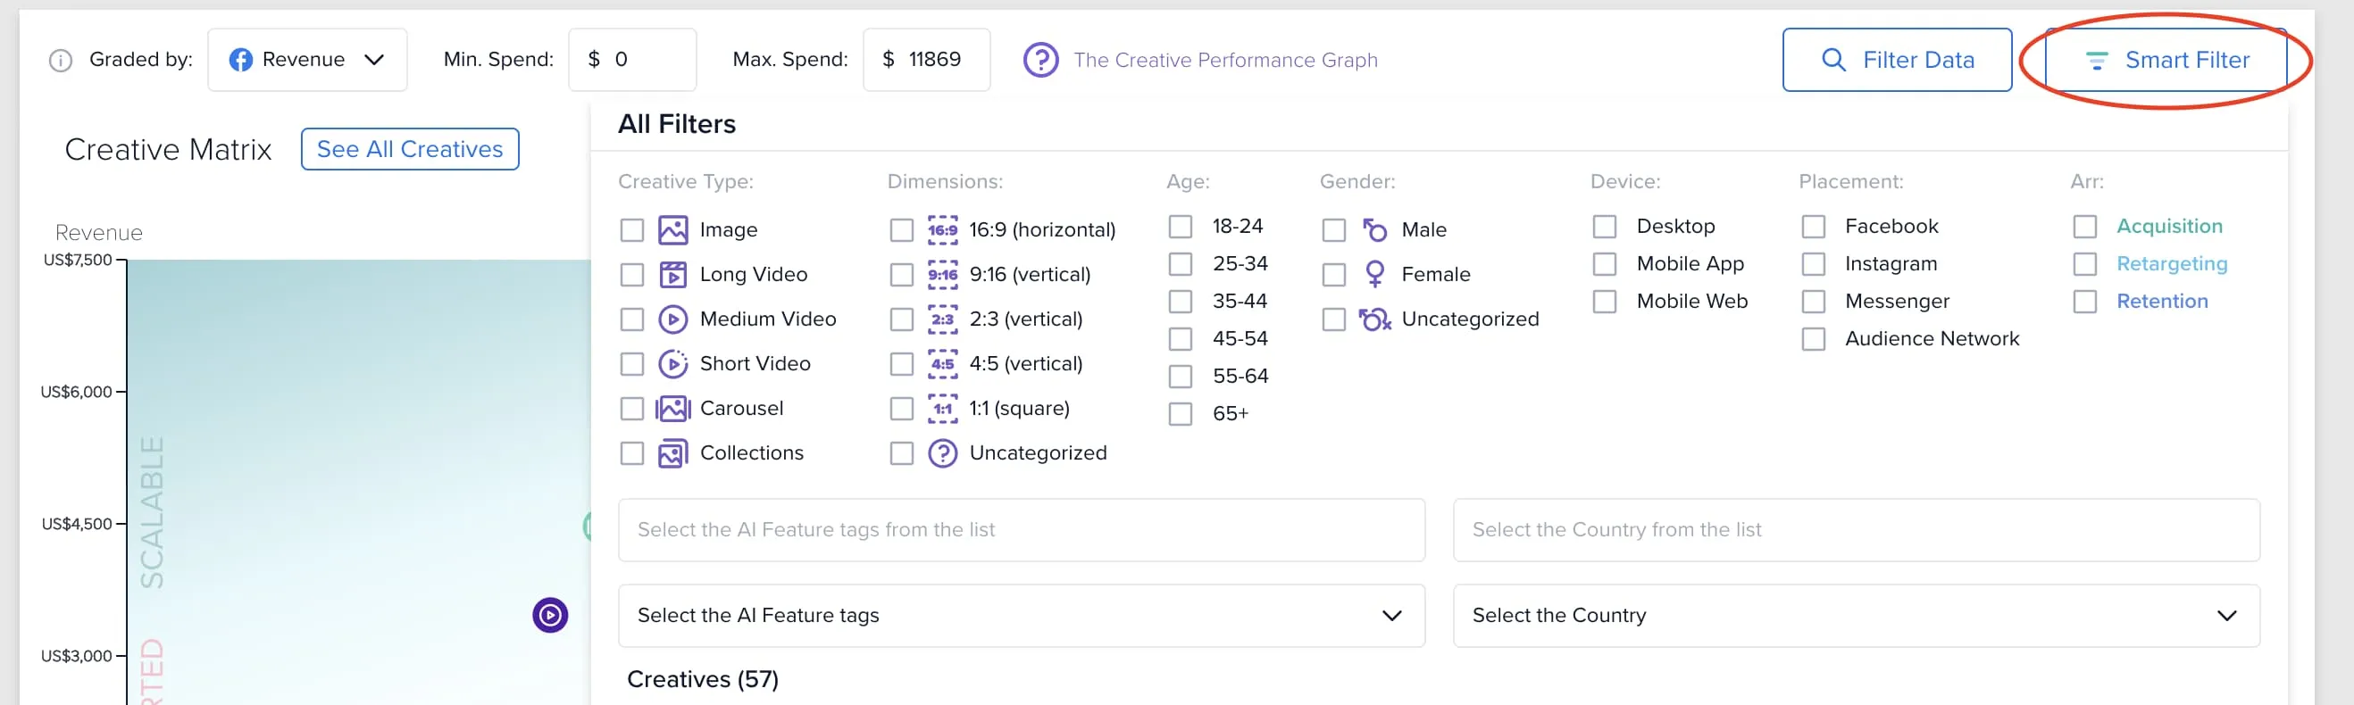Viewport: 2354px width, 705px height.
Task: Check the Short Video checkbox
Action: click(x=631, y=364)
